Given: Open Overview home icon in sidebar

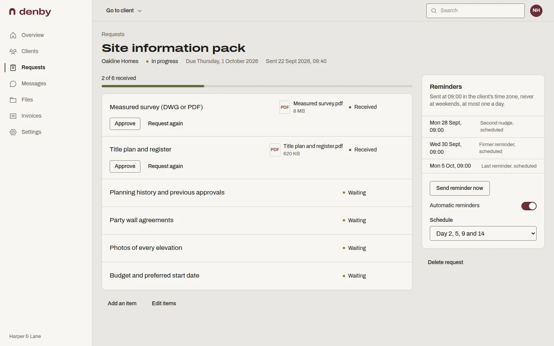Looking at the screenshot, I should click(x=13, y=35).
